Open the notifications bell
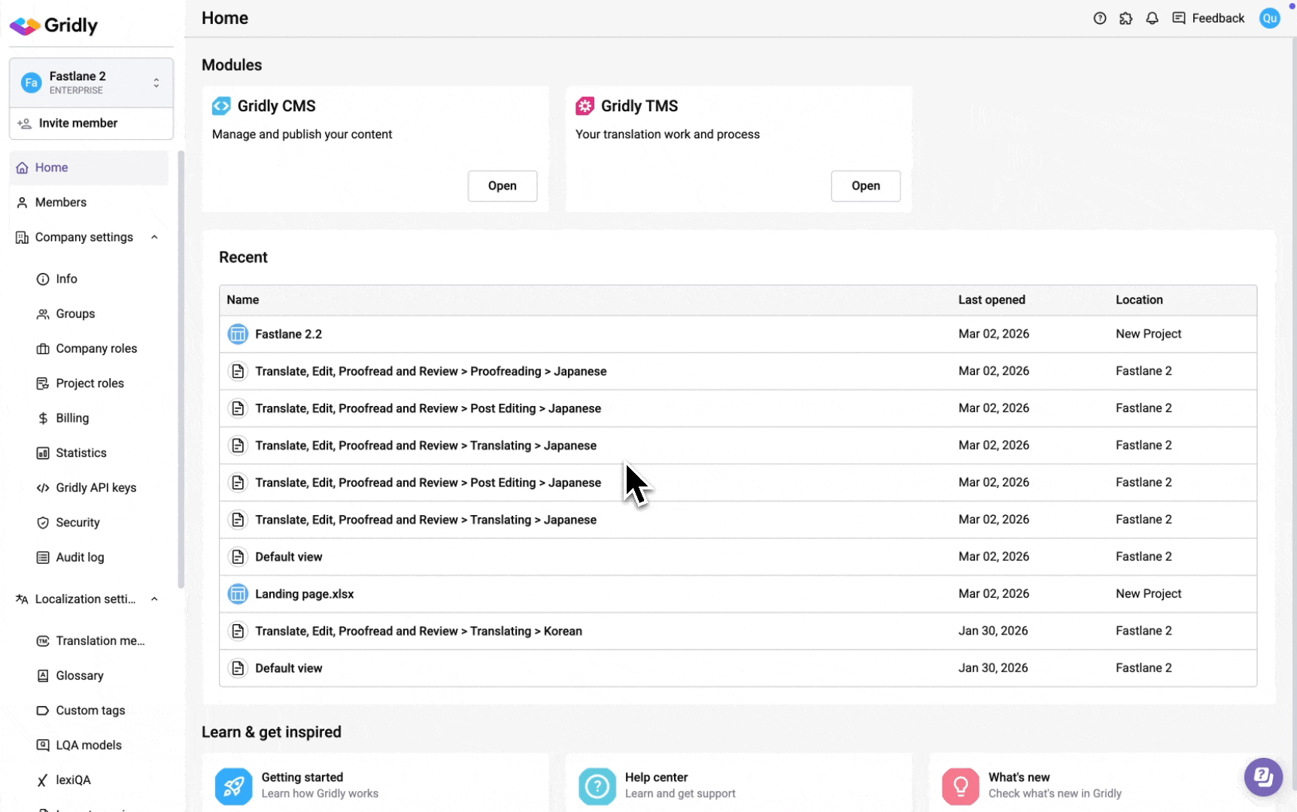1297x812 pixels. [1152, 18]
